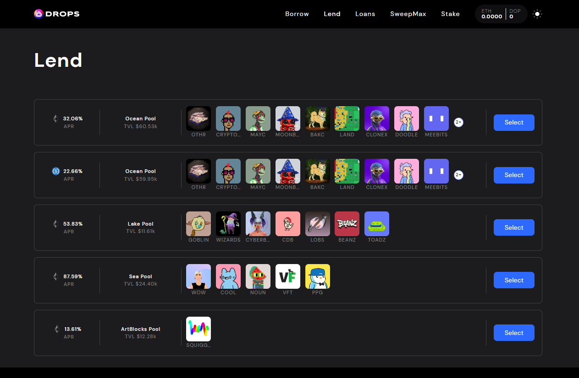
Task: Open SweepMax from the navigation bar
Action: pos(408,14)
